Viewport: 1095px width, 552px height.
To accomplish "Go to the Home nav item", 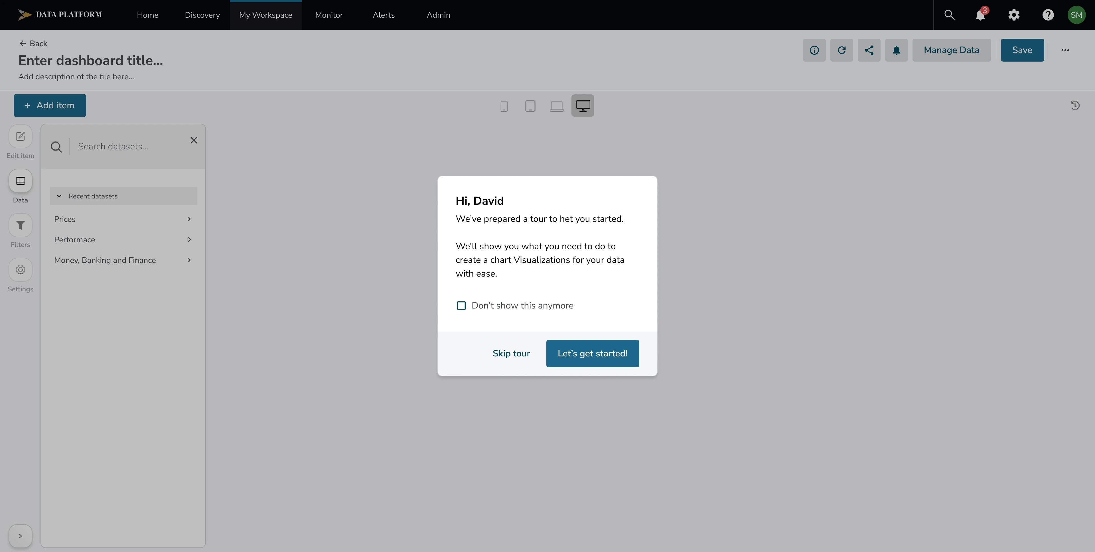I will coord(147,15).
